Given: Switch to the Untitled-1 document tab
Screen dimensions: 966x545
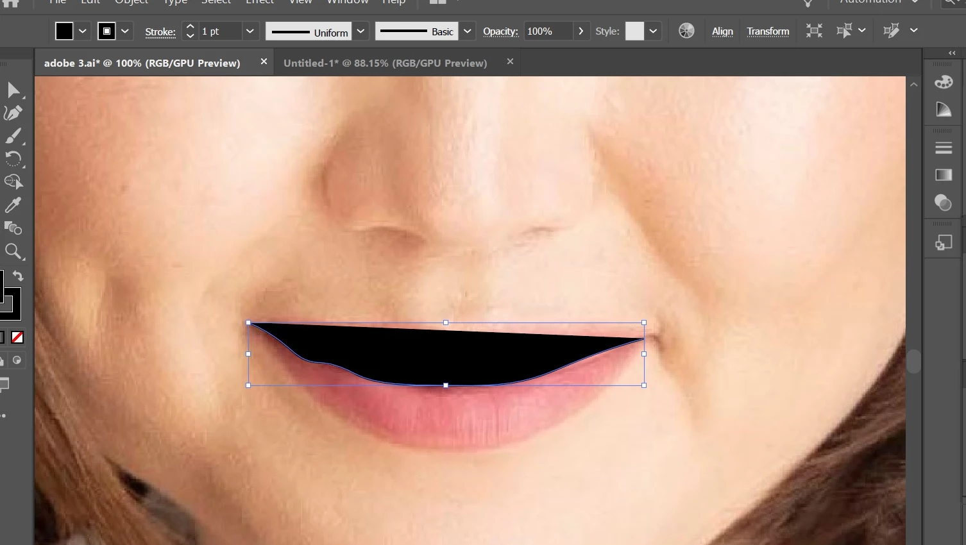Looking at the screenshot, I should coord(385,63).
